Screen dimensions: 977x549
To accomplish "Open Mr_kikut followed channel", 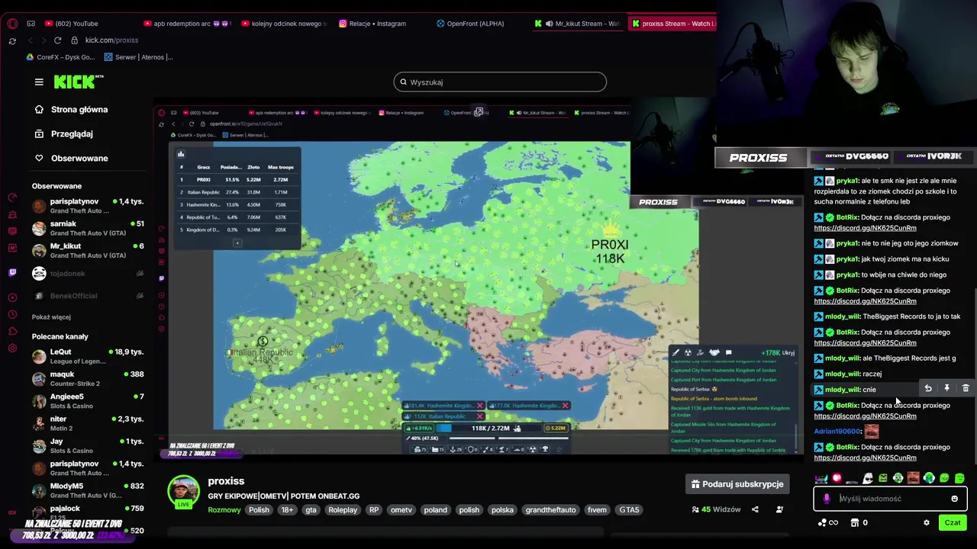I will click(88, 251).
